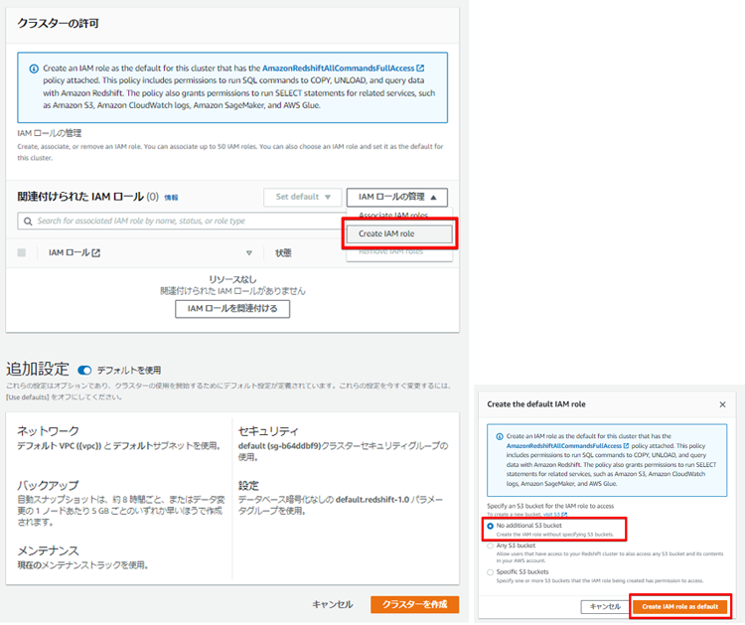Viewport: 745px width, 625px height.
Task: Focus the associated IAM role search field
Action: (x=179, y=221)
